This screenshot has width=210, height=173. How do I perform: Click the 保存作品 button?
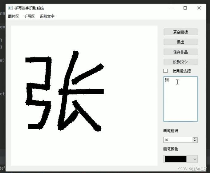click(180, 52)
